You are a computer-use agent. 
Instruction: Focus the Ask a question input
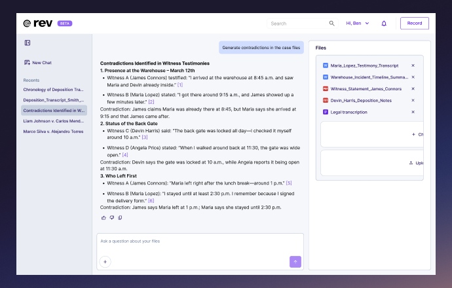click(197, 241)
